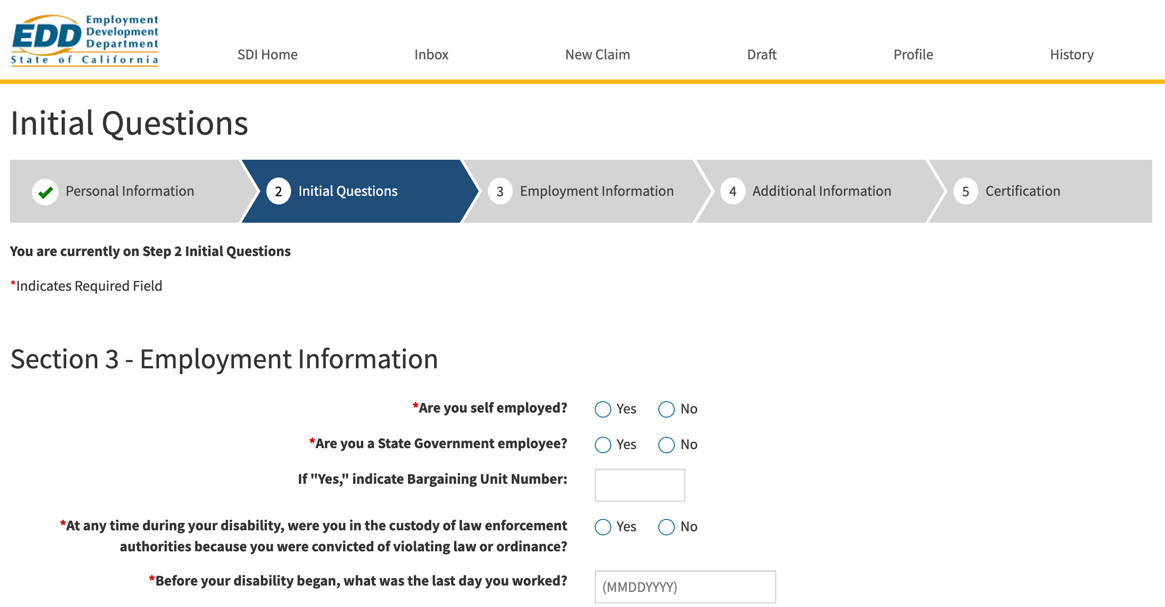Select Yes for custody of law enforcement
1165x607 pixels.
(603, 527)
